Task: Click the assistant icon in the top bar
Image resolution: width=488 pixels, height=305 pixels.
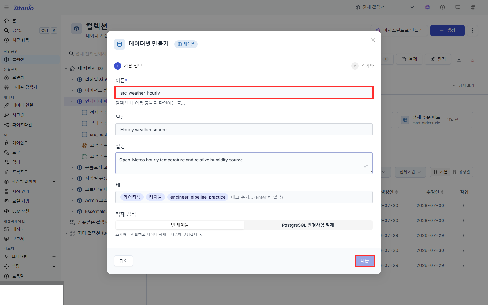Action: [428, 7]
